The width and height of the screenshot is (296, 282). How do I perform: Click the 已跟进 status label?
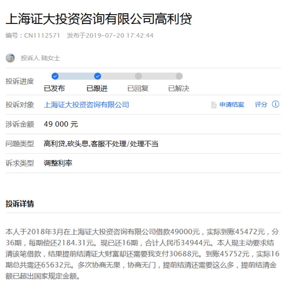click(97, 88)
